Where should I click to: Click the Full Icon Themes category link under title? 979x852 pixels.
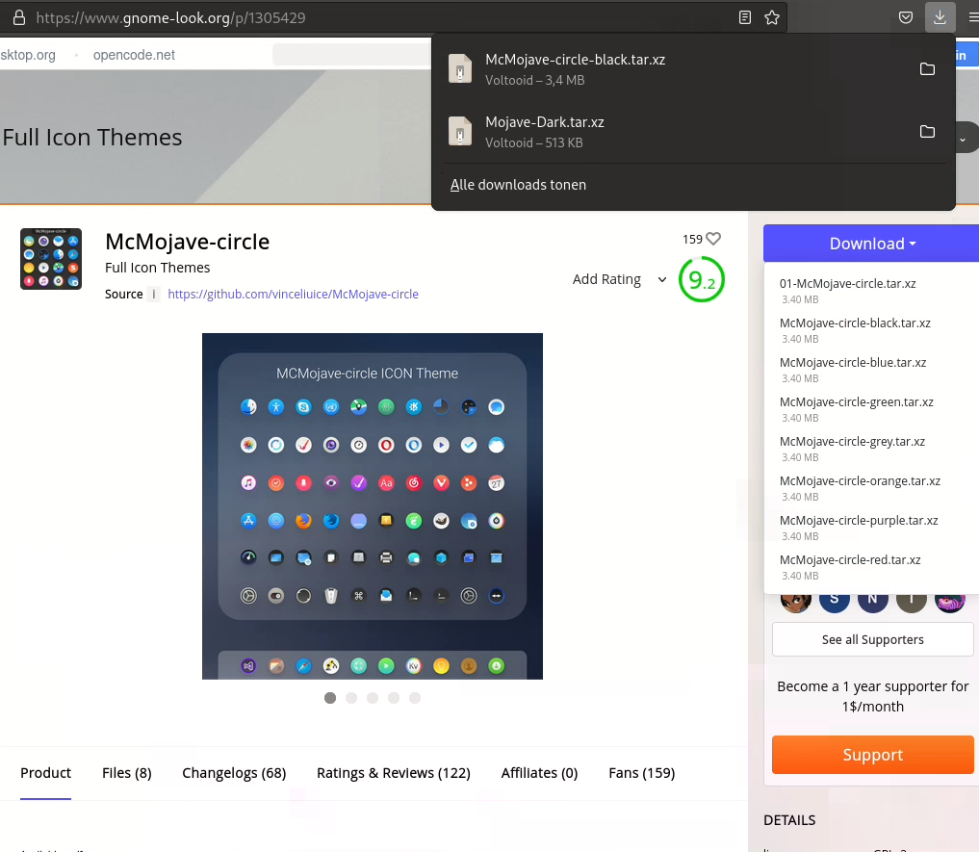coord(157,268)
